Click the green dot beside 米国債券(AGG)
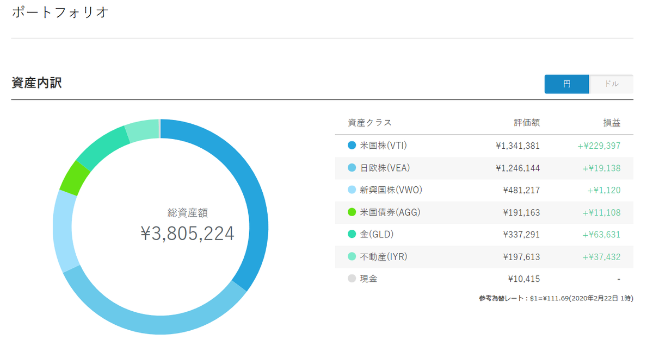The image size is (653, 359). 352,212
